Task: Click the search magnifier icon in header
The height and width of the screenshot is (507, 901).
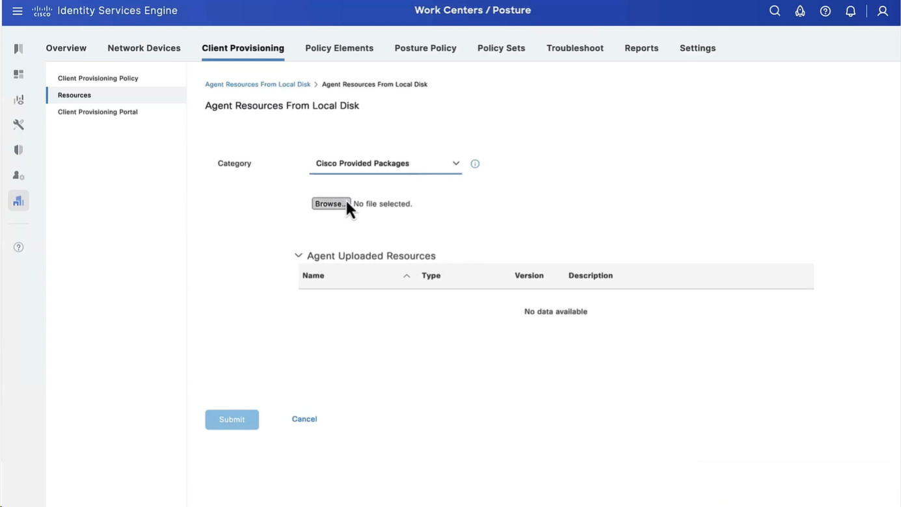Action: 774,11
